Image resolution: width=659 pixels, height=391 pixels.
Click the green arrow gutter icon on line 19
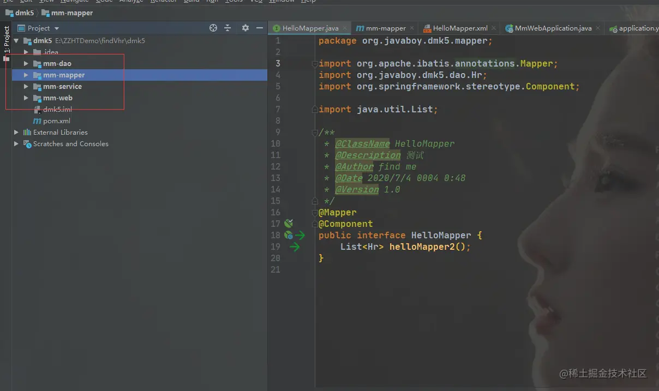[x=295, y=246]
